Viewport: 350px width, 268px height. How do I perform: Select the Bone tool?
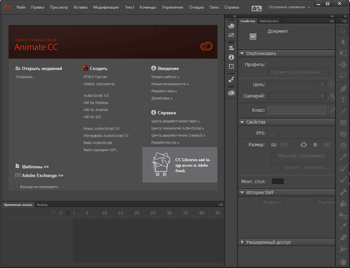(343, 192)
